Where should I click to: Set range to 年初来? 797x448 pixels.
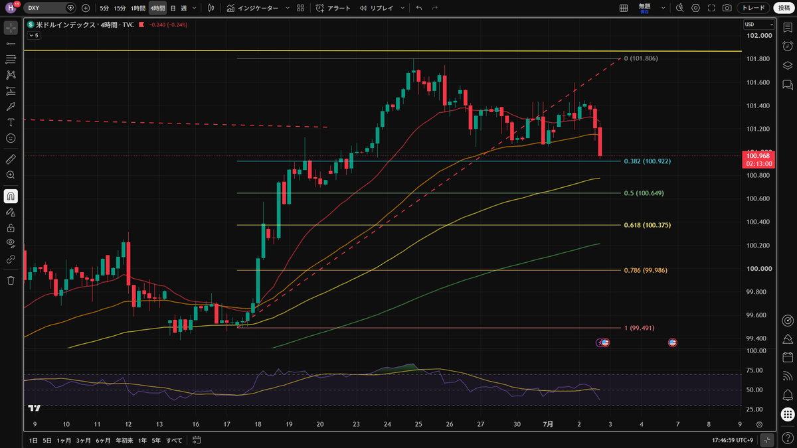[x=124, y=440]
